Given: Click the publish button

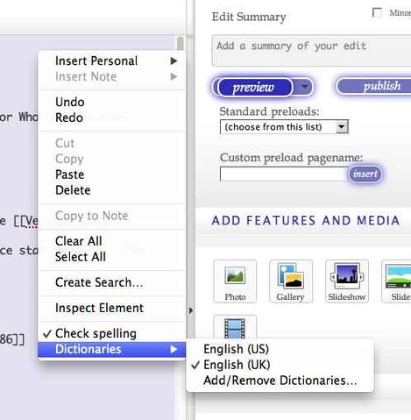Looking at the screenshot, I should click(374, 86).
